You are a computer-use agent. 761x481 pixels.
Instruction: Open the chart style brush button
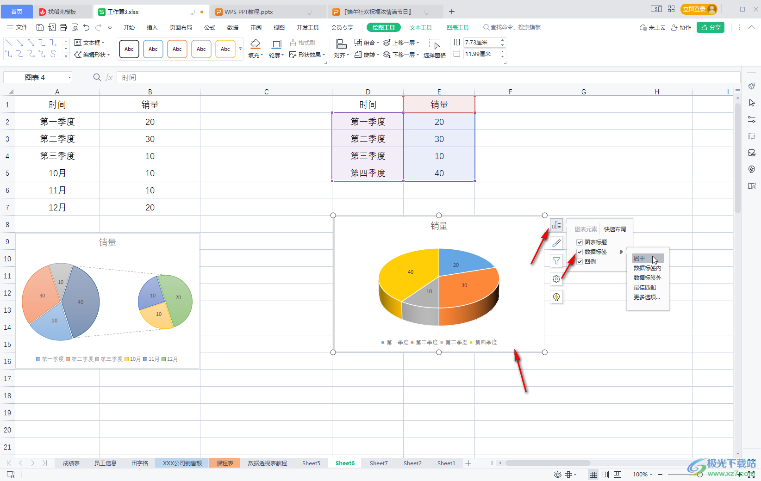pos(556,243)
